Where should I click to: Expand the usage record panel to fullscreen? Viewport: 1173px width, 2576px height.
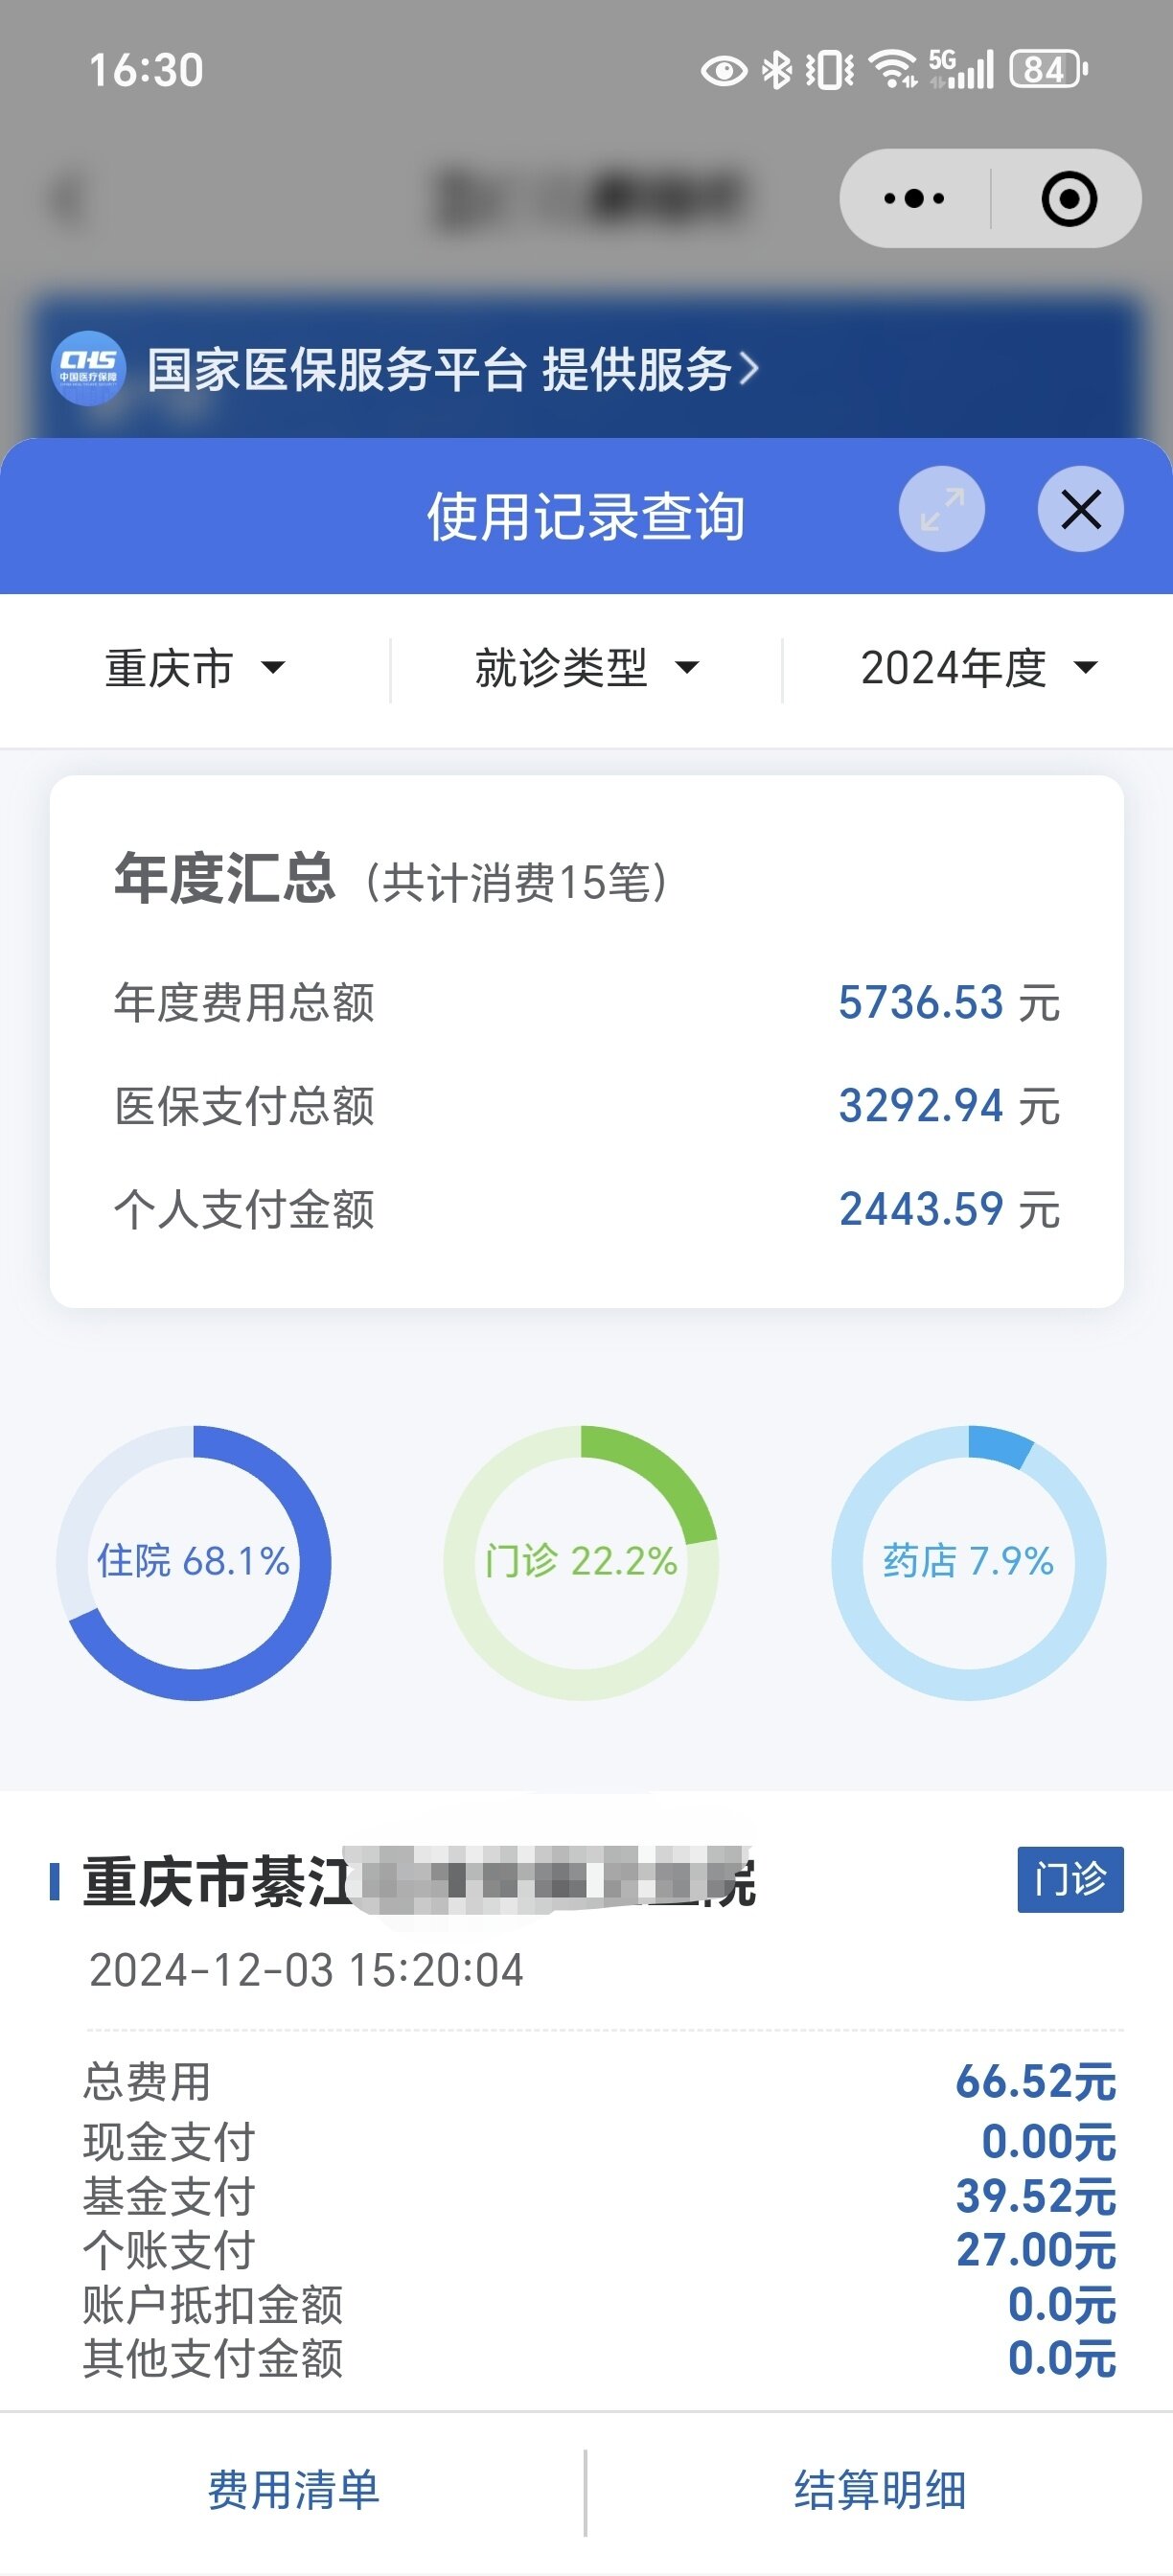(x=941, y=510)
